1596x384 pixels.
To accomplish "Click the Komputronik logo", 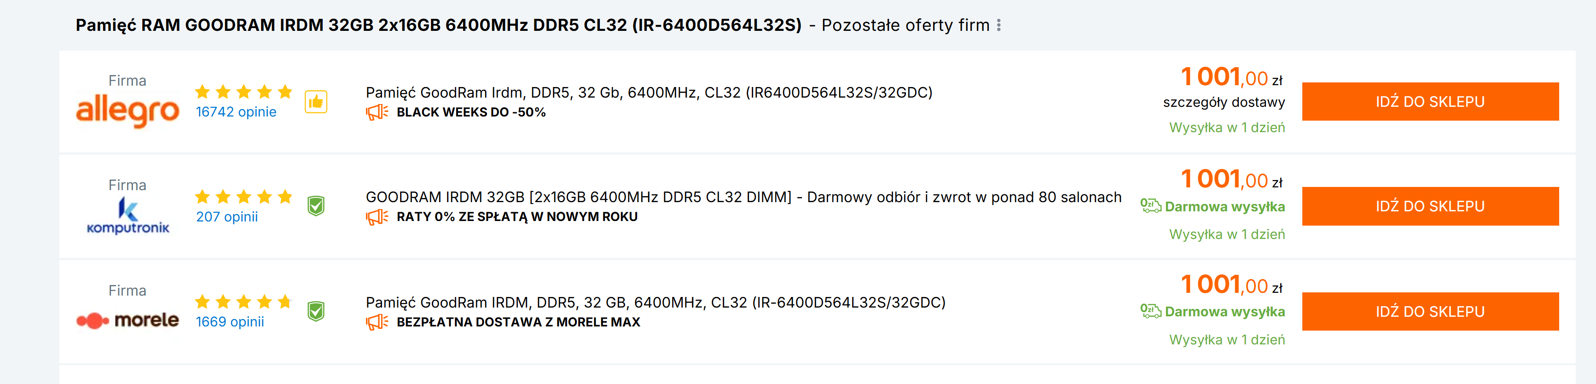I will [x=128, y=215].
